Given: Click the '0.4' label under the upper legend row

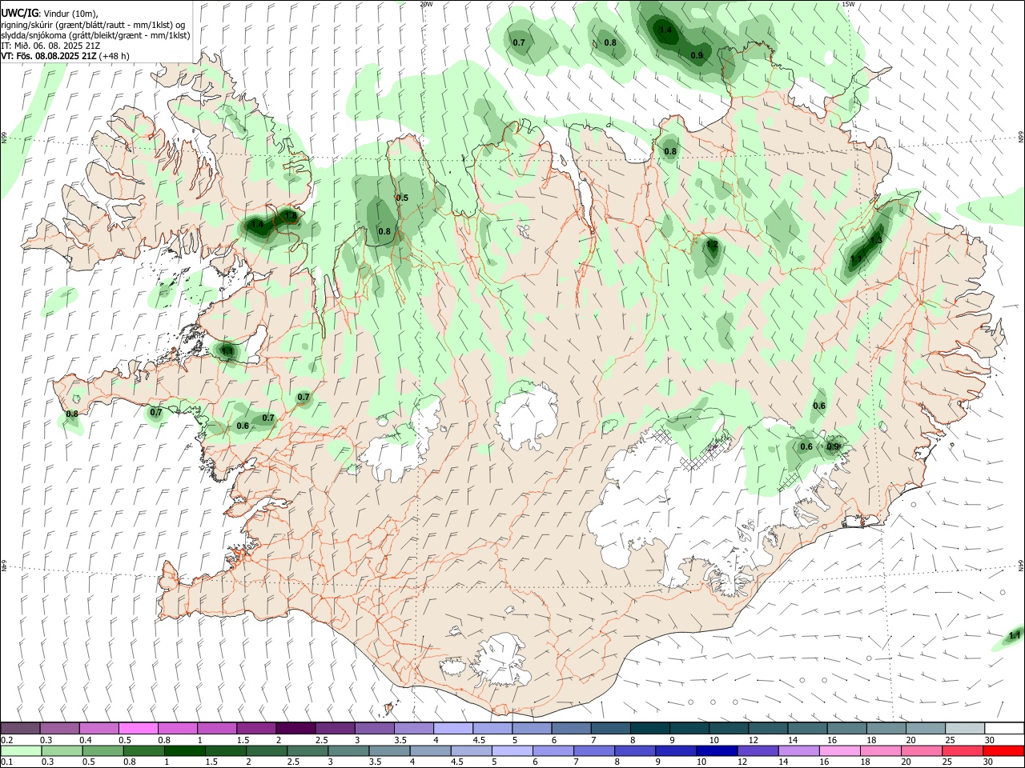Looking at the screenshot, I should [x=86, y=740].
